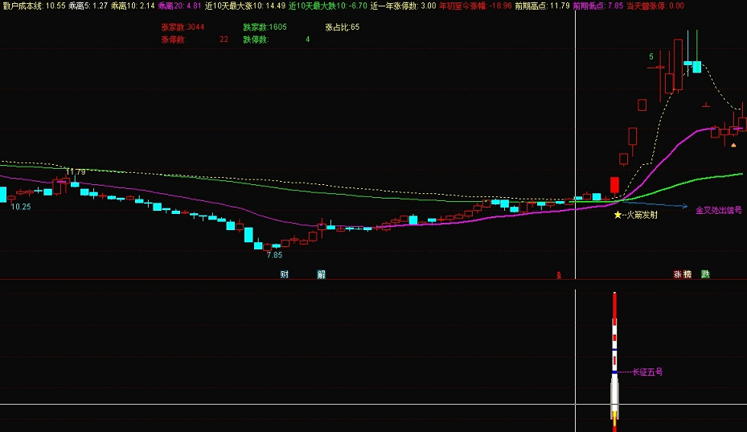Click the 财 event marker icon
The width and height of the screenshot is (747, 432).
pos(285,274)
